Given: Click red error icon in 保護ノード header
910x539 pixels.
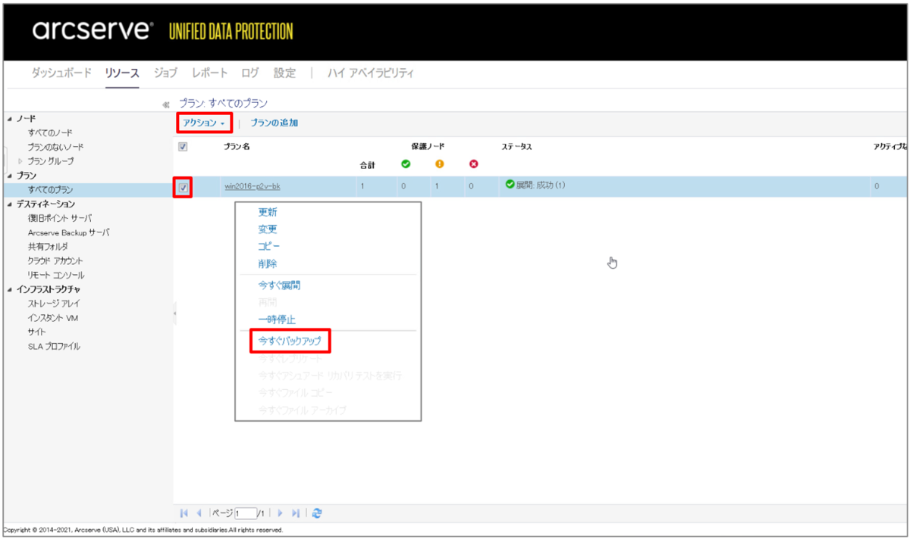Looking at the screenshot, I should click(x=474, y=164).
